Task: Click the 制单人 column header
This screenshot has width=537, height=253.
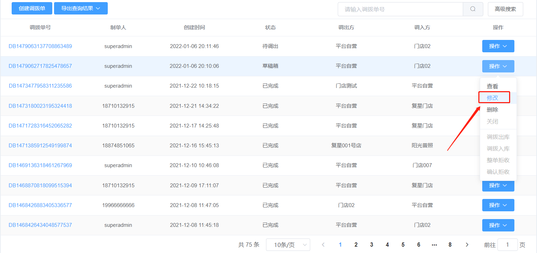Action: point(118,28)
